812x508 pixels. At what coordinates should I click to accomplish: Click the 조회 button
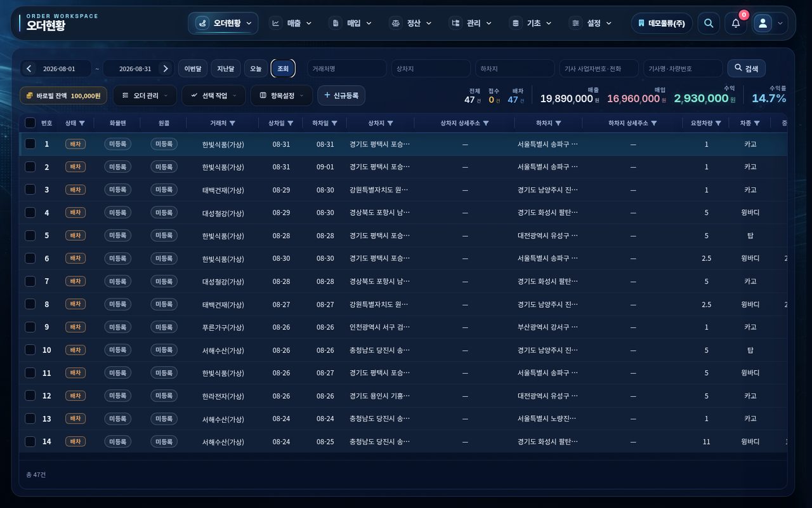click(x=283, y=69)
